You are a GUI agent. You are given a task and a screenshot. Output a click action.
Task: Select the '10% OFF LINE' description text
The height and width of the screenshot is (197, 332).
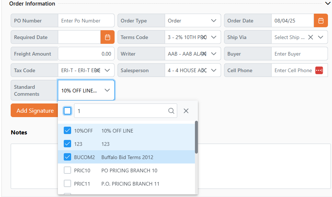(117, 131)
